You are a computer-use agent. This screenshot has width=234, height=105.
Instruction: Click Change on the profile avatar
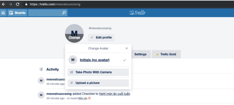74,37
